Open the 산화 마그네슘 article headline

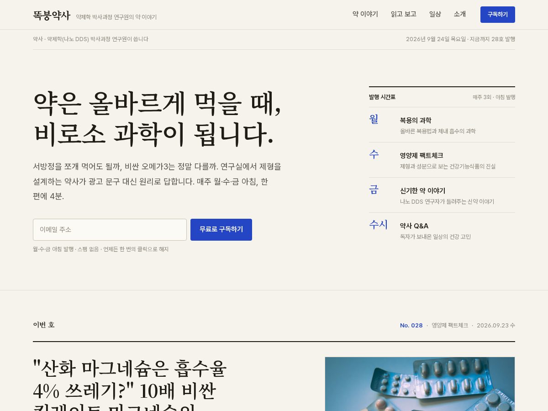coord(130,384)
